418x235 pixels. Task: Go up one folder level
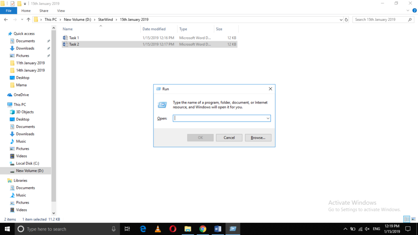[x=28, y=20]
